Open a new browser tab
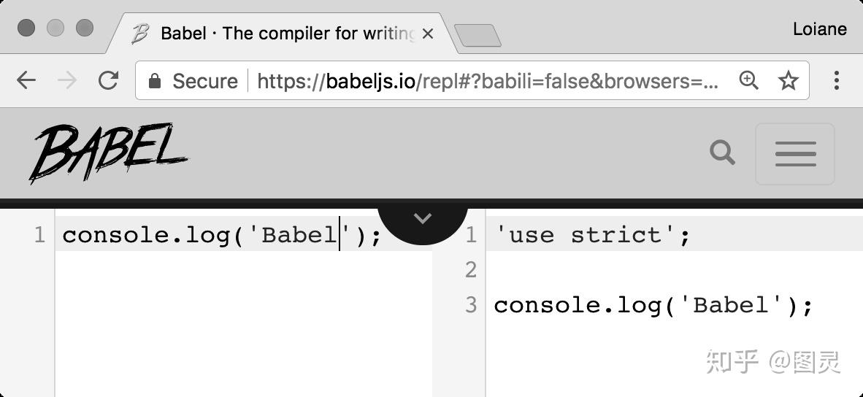 477,35
